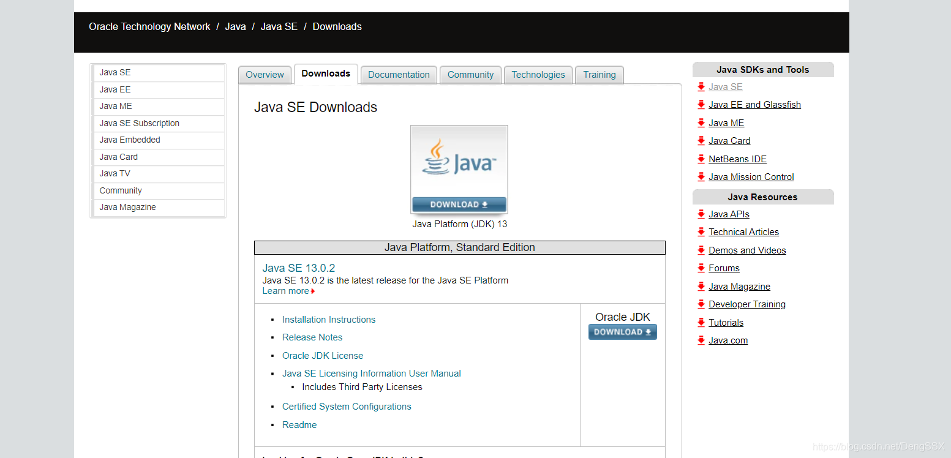Open Release Notes link
The image size is (951, 458).
click(x=312, y=337)
